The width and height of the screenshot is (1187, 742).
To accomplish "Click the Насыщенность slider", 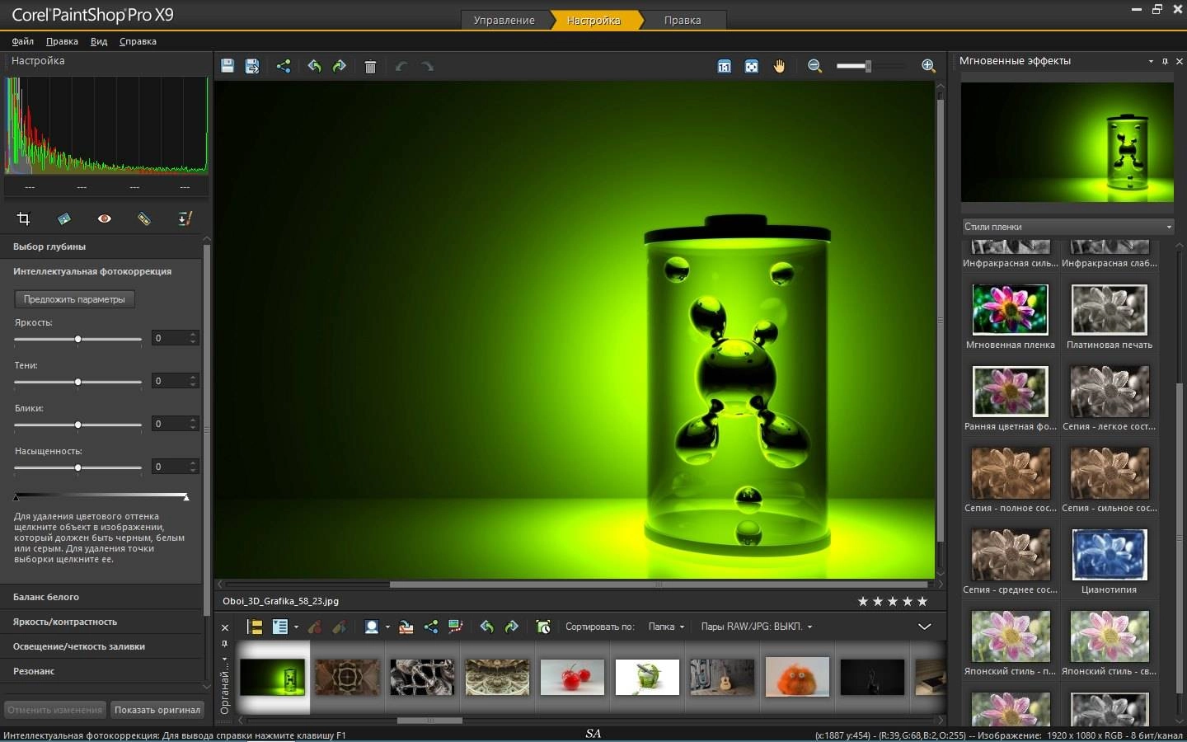I will click(77, 467).
